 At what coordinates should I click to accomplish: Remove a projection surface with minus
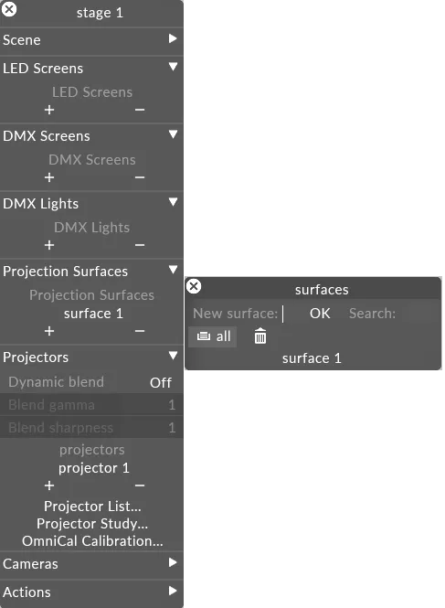point(140,331)
